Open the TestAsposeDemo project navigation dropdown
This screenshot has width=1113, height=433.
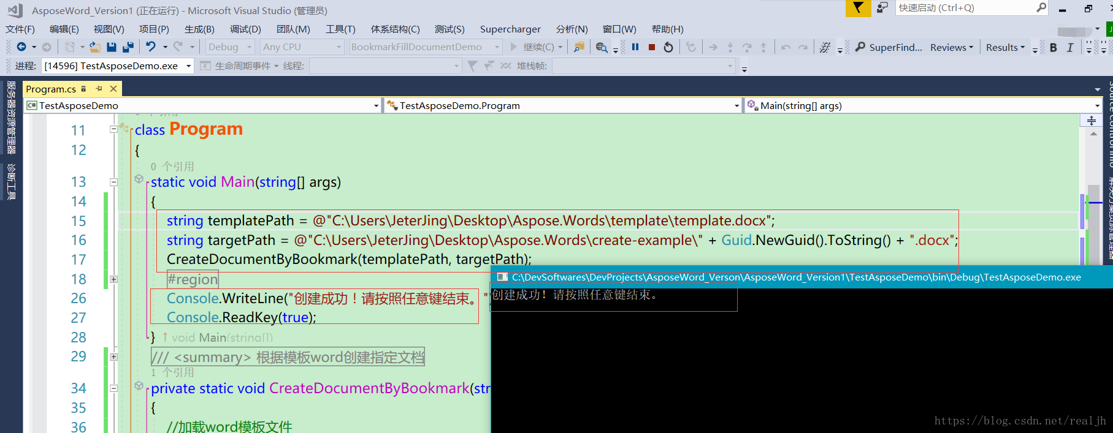pyautogui.click(x=203, y=105)
